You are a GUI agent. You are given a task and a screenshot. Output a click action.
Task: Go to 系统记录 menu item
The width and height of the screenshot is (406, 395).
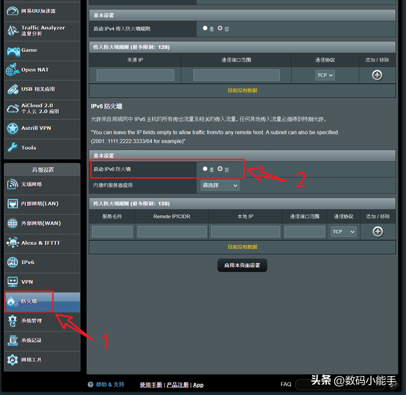tap(43, 340)
